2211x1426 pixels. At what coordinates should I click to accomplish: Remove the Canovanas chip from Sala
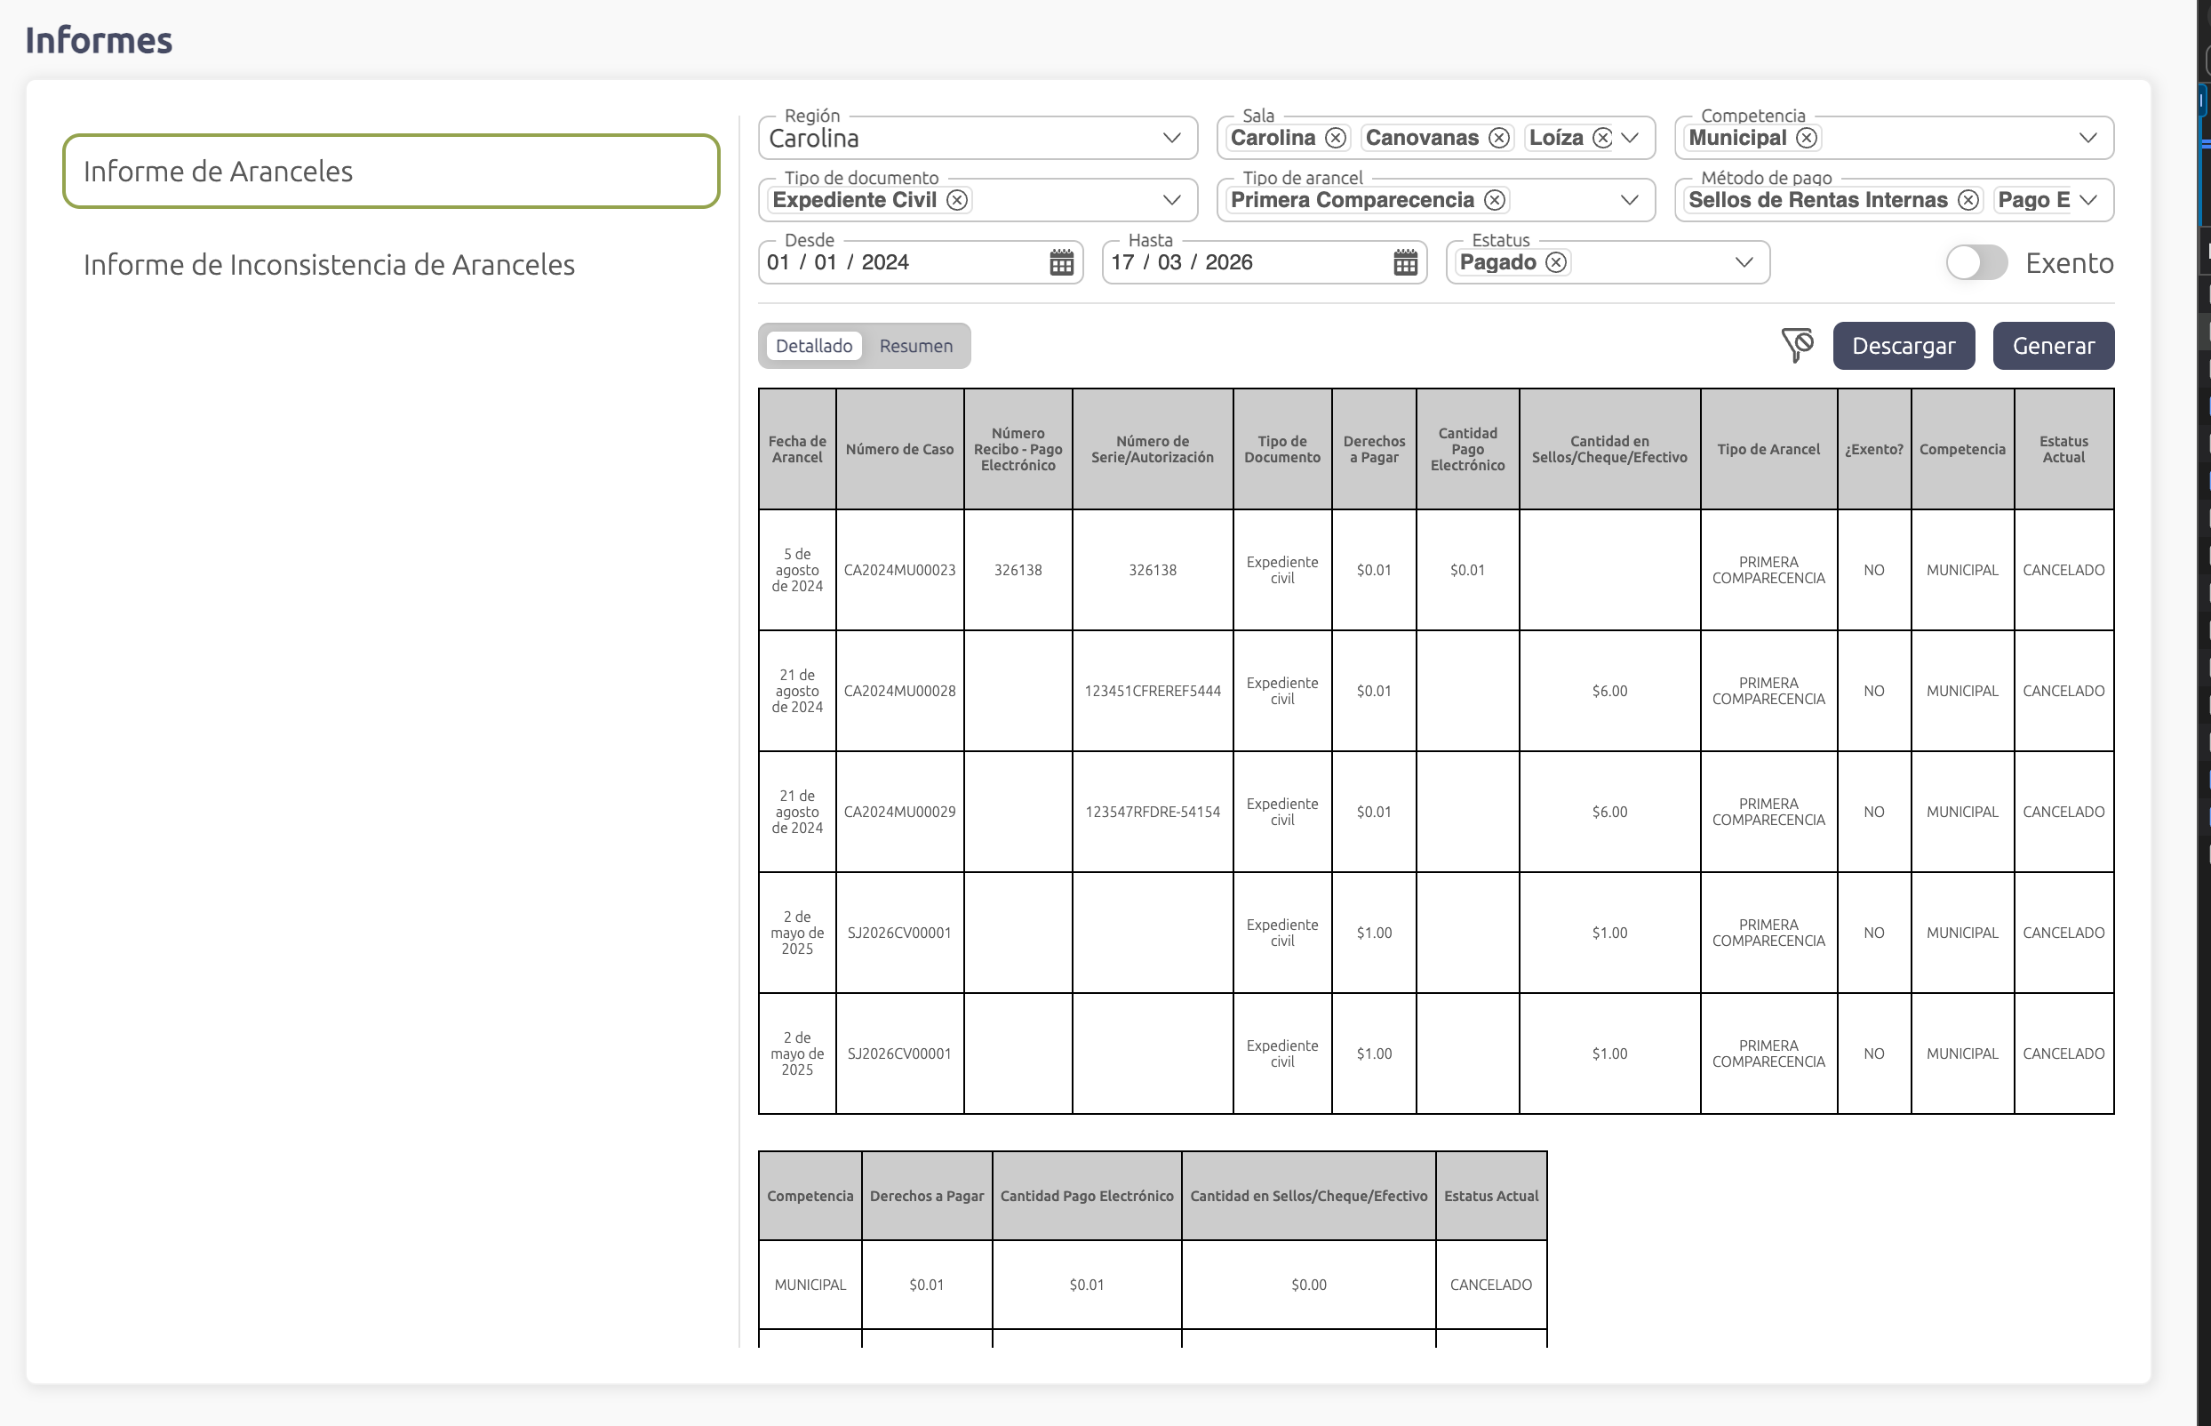[1498, 138]
